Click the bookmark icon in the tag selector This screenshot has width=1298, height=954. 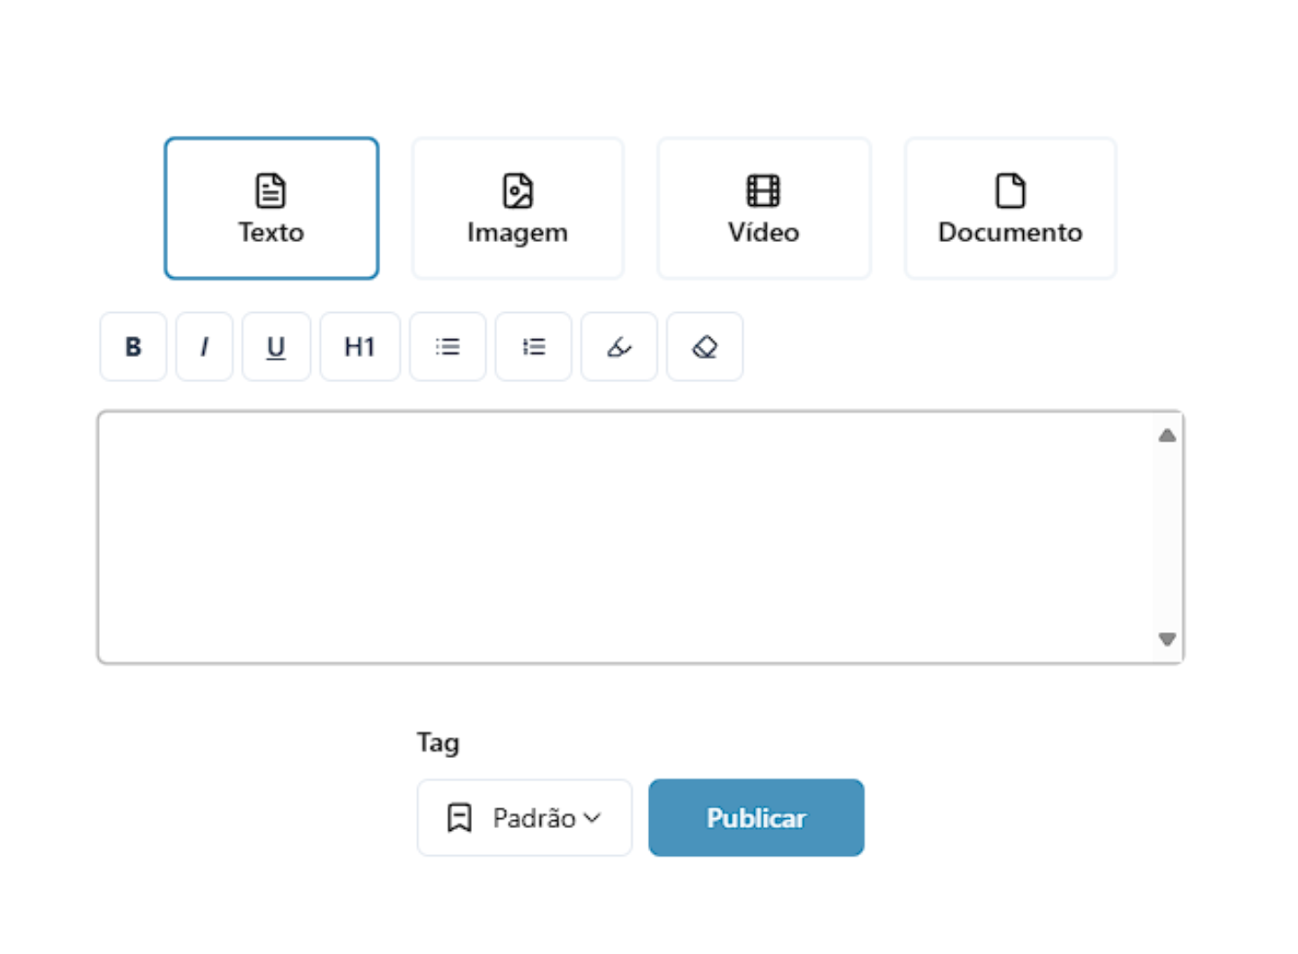pos(459,817)
